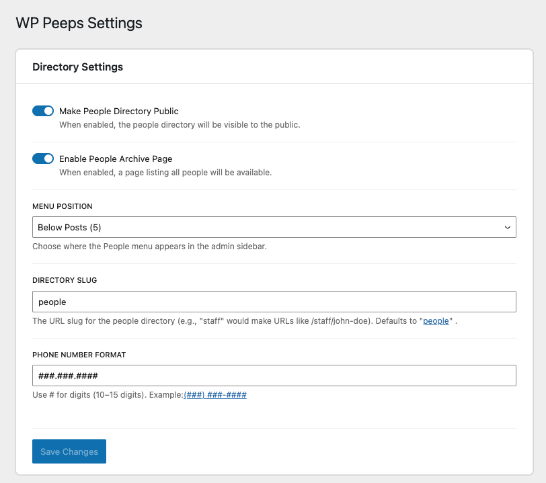Place cursor in the people slug field
Image resolution: width=546 pixels, height=483 pixels.
[273, 301]
